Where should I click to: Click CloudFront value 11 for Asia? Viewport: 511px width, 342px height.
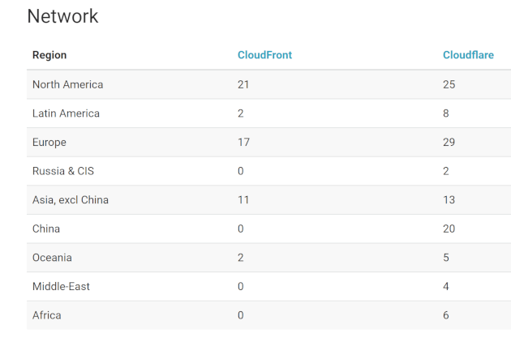pyautogui.click(x=243, y=200)
